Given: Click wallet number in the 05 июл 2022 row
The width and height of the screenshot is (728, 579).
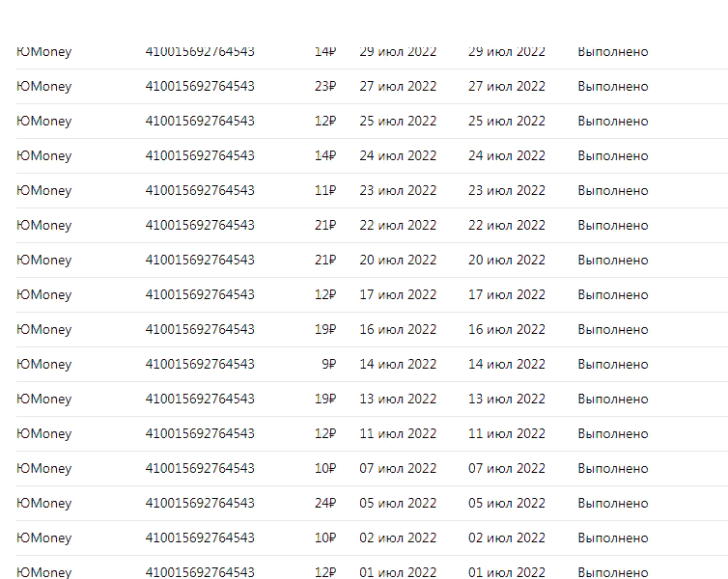Looking at the screenshot, I should coord(200,503).
